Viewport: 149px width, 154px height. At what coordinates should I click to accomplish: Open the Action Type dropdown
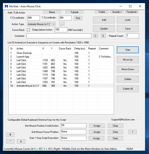click(41, 24)
